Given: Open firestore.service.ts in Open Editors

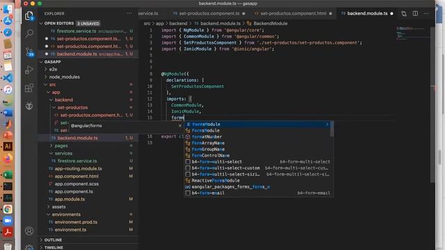Looking at the screenshot, I should [x=88, y=31].
